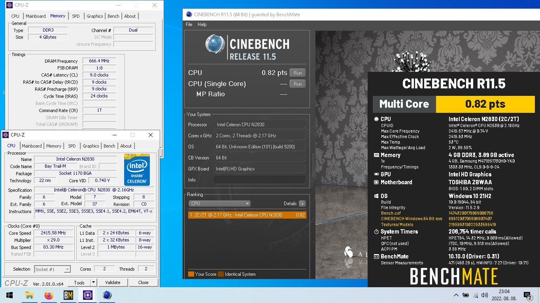Open the volume tray icon

click(485, 295)
